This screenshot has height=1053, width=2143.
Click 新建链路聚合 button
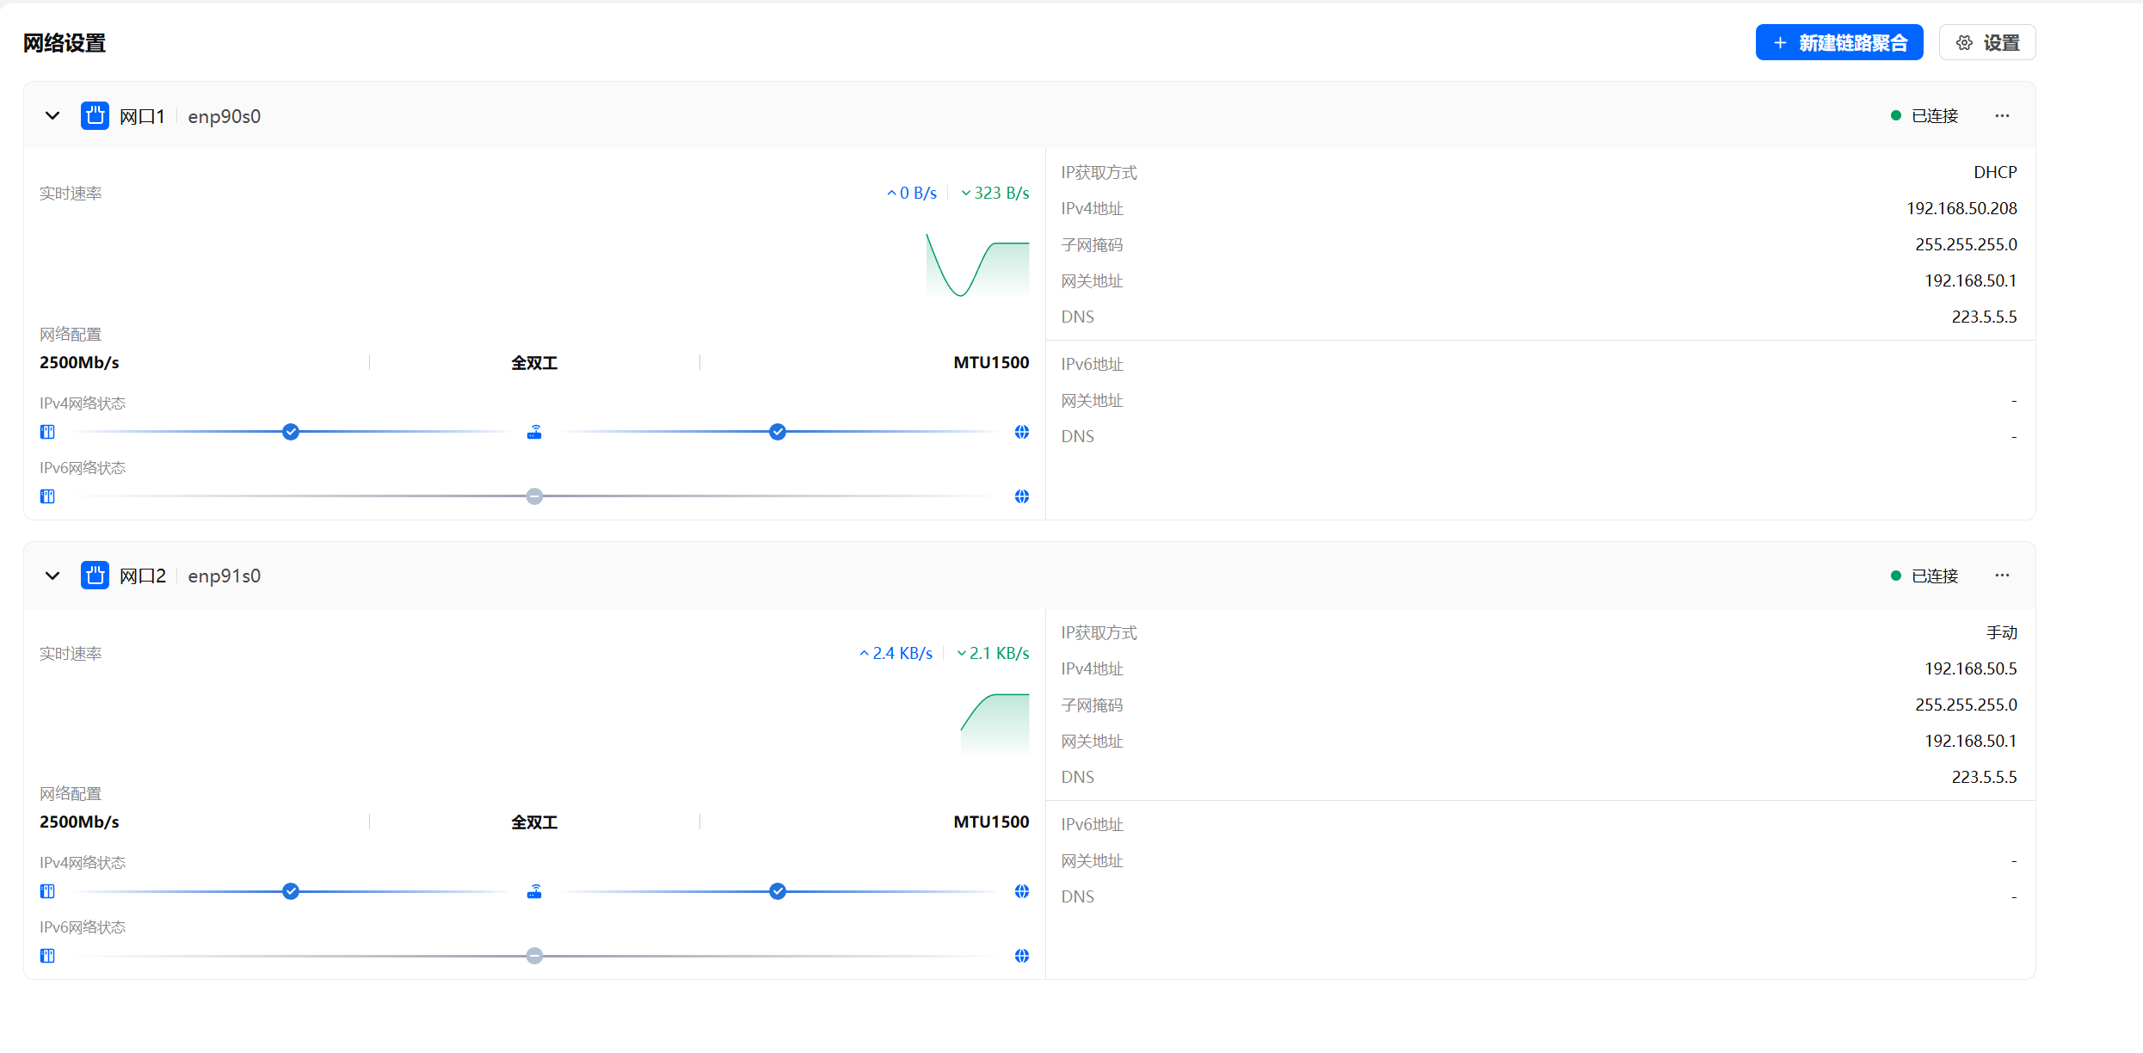(x=1838, y=42)
